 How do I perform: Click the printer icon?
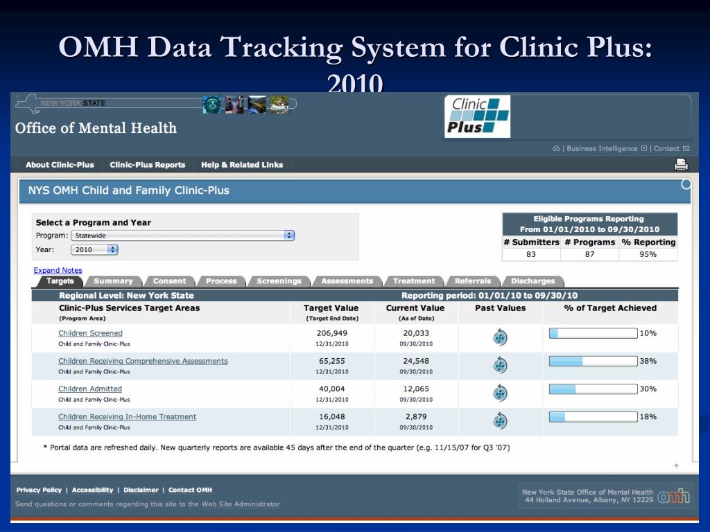coord(681,165)
